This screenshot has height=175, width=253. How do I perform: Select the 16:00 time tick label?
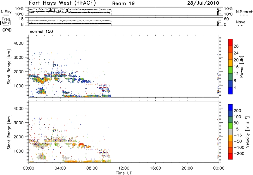[155, 168]
